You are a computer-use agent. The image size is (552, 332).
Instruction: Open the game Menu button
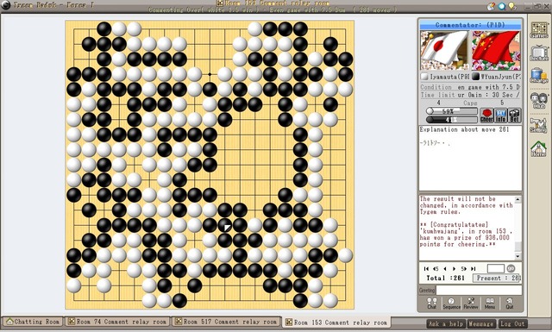(x=490, y=304)
